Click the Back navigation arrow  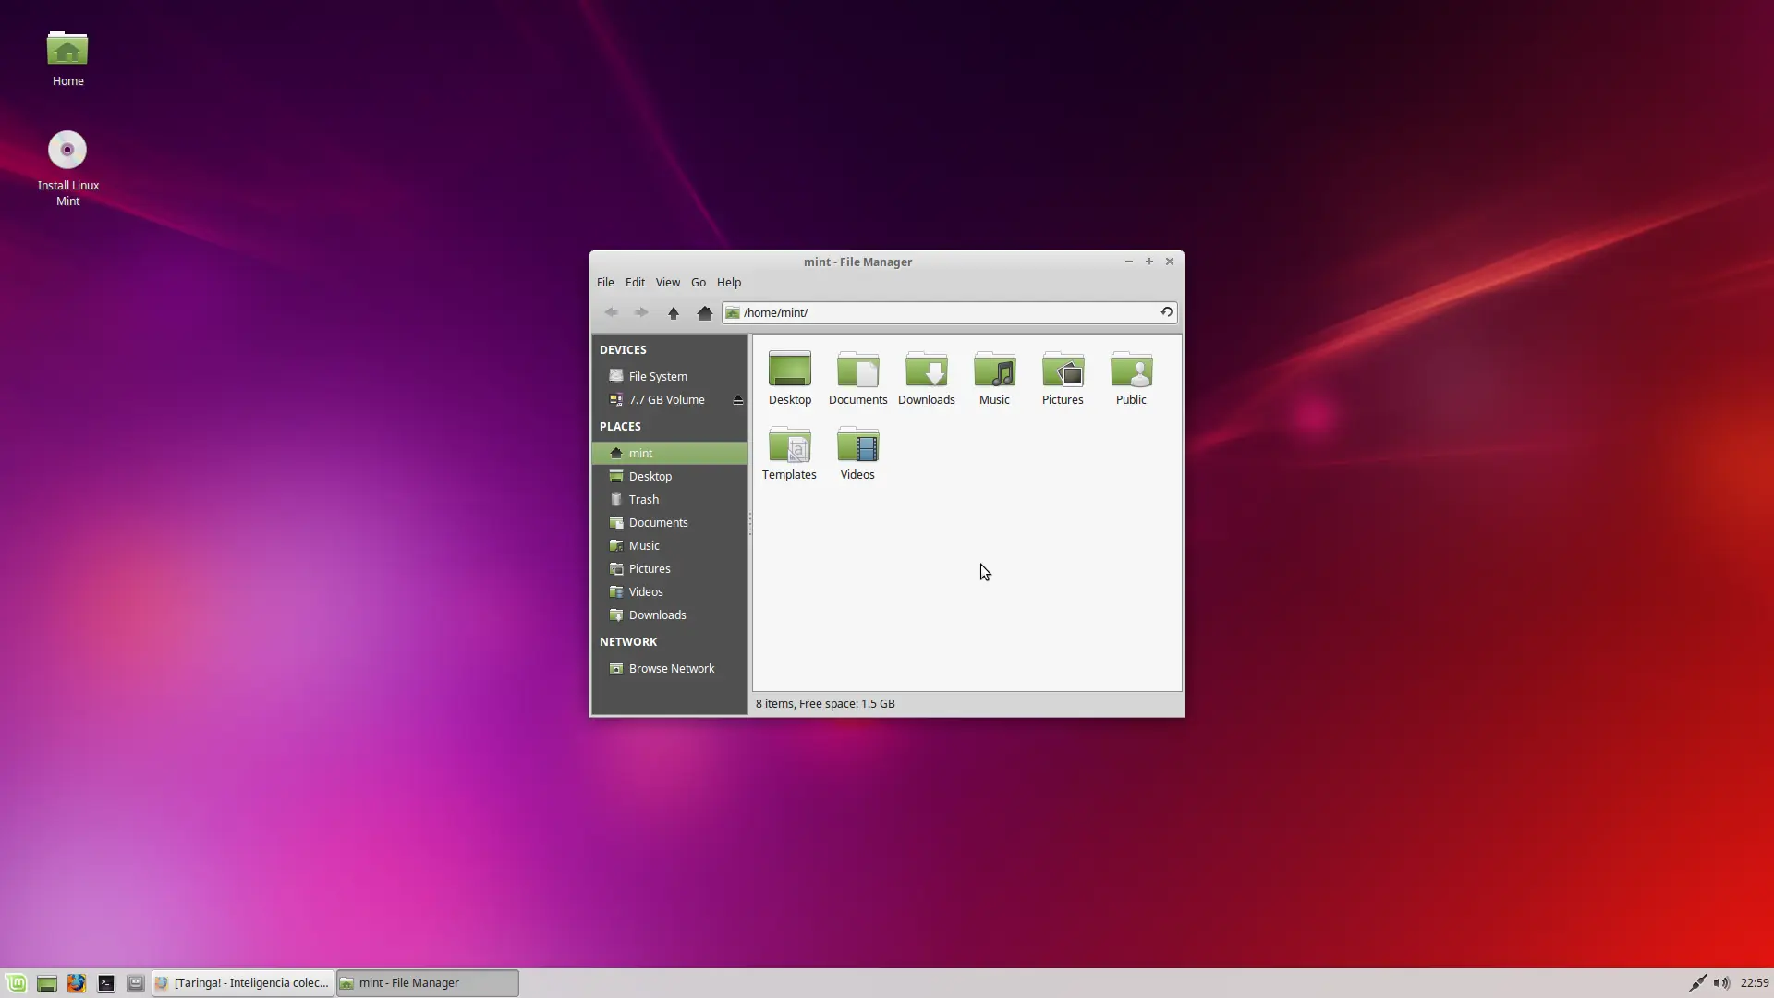pos(611,312)
